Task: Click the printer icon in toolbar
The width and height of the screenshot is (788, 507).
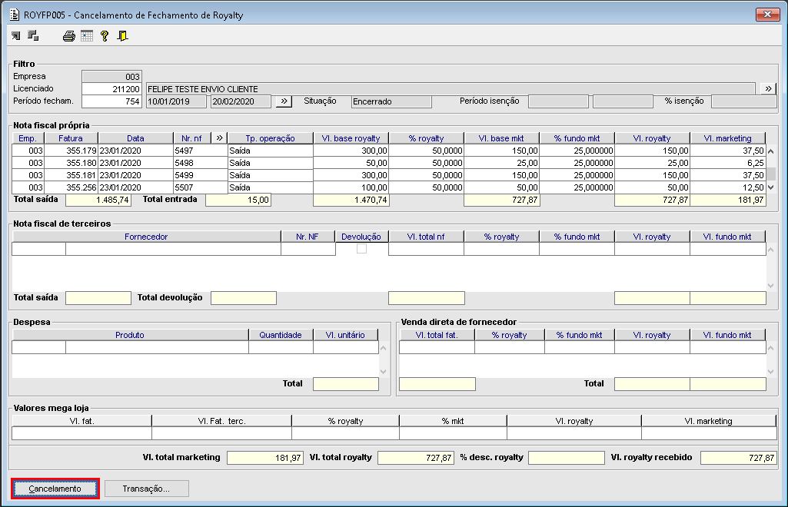Action: coord(69,36)
